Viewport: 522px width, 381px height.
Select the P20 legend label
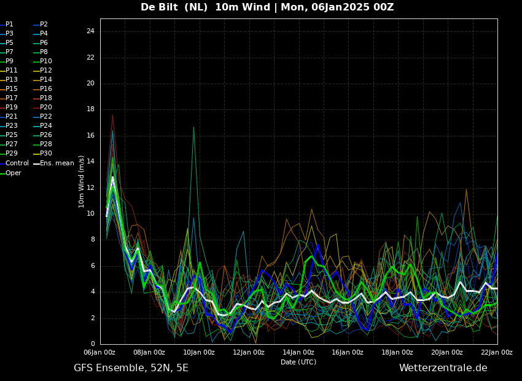[42, 108]
